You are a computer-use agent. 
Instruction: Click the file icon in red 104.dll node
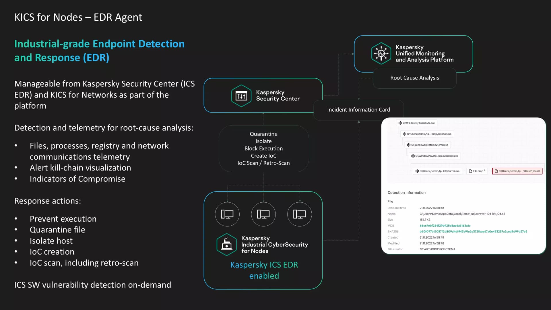point(496,171)
